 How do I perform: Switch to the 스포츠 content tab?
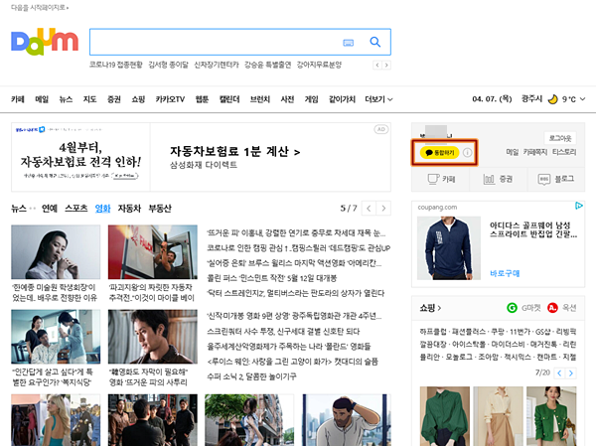[x=76, y=209]
